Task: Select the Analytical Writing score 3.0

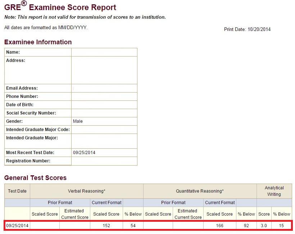Action: tap(264, 225)
